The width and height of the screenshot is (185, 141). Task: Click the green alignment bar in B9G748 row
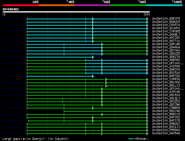[105, 111]
